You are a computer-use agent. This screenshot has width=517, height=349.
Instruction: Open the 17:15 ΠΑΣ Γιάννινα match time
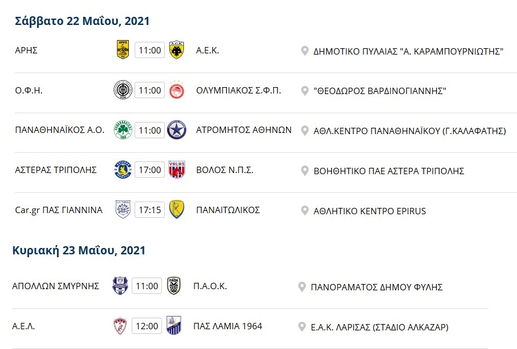pyautogui.click(x=150, y=210)
